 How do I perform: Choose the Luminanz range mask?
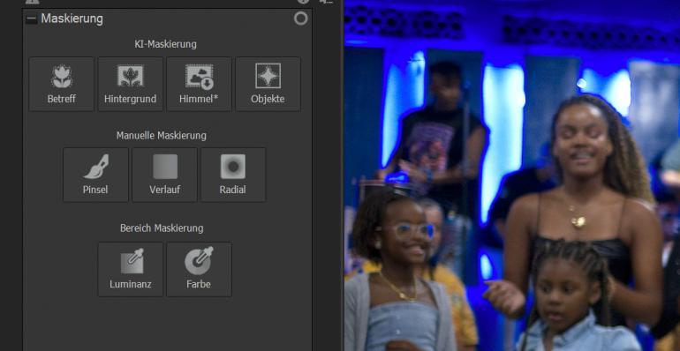pyautogui.click(x=131, y=269)
